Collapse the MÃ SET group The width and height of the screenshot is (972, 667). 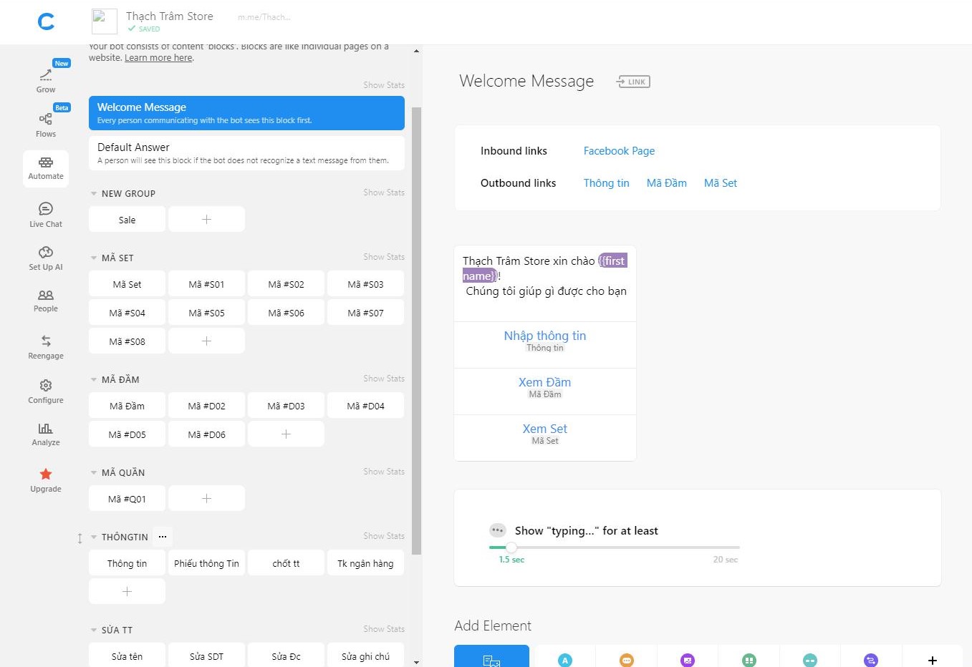[x=93, y=258]
